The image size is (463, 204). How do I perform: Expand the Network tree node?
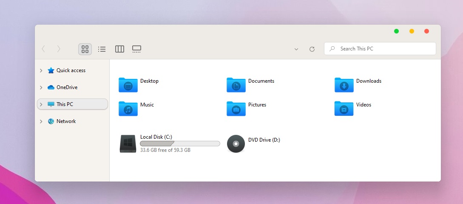(x=41, y=122)
